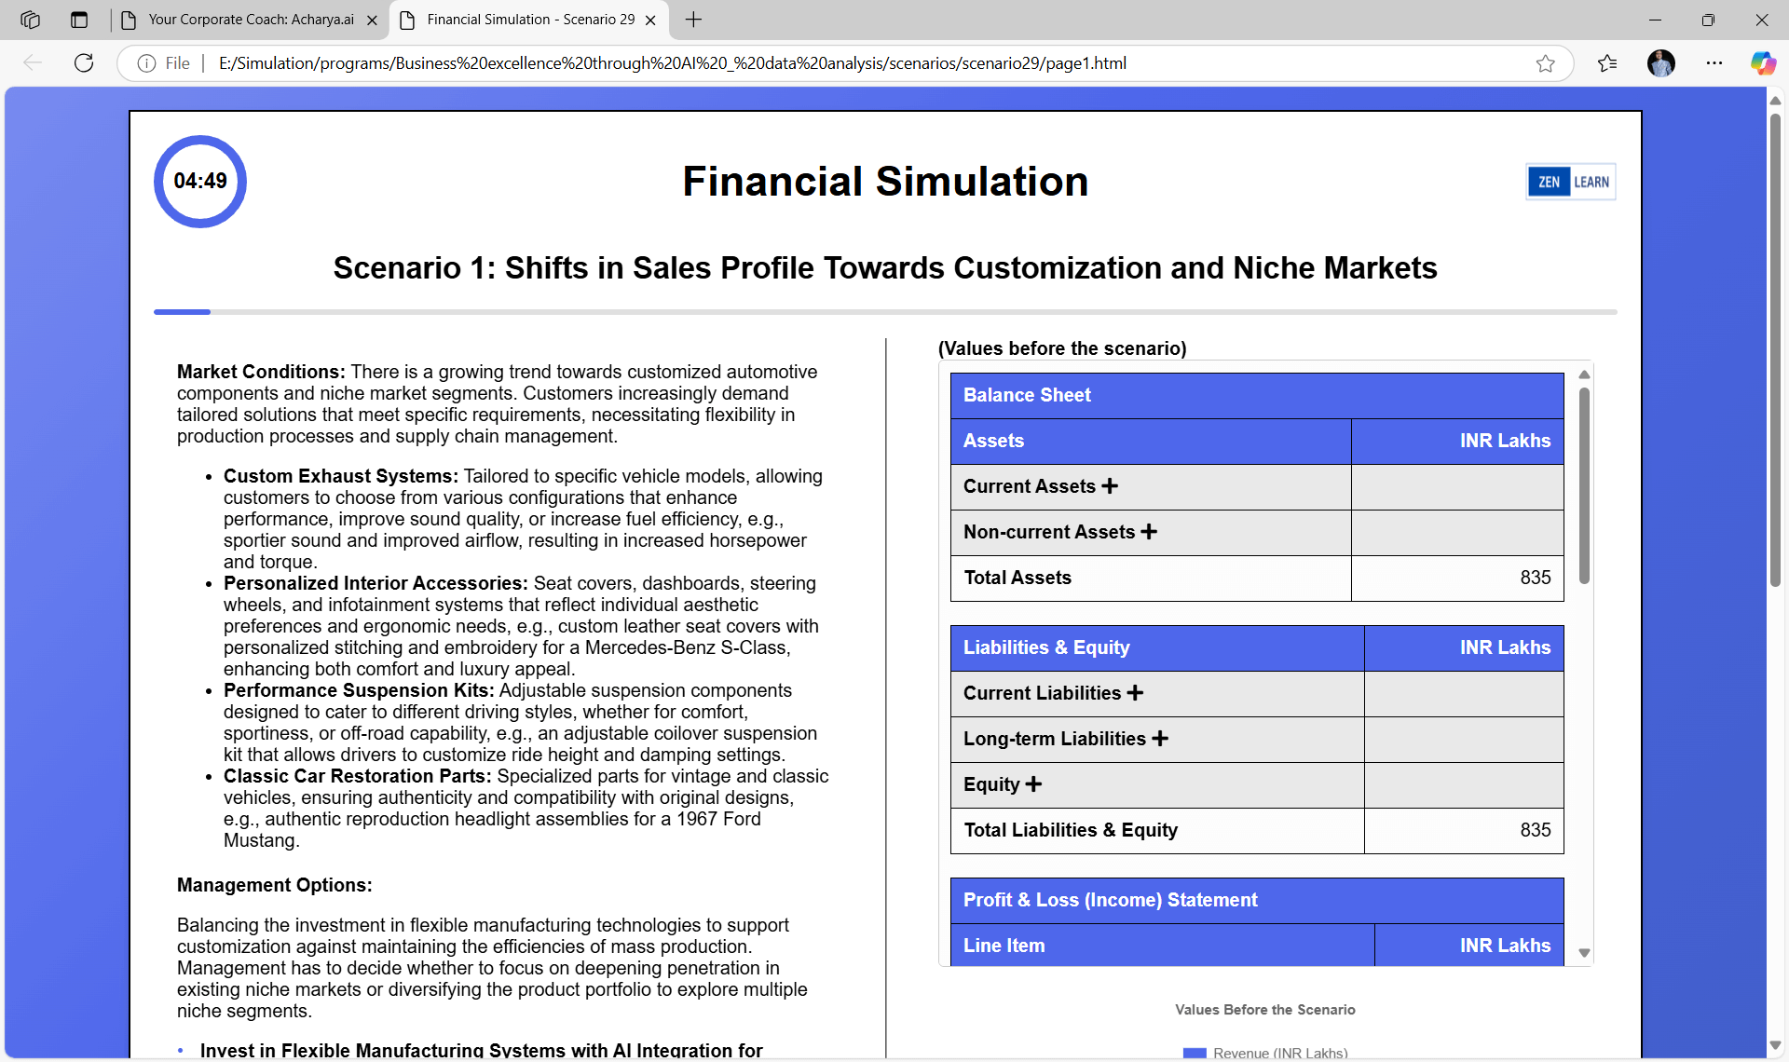Refresh the current page
The width and height of the screenshot is (1789, 1062).
(x=83, y=62)
